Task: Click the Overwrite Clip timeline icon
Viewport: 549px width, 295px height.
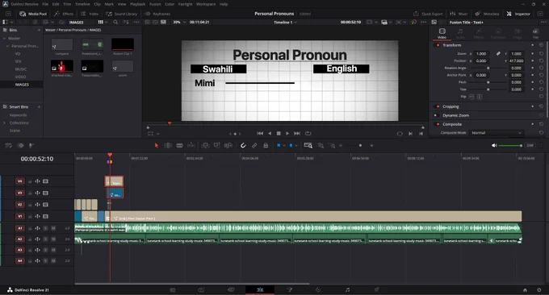Action: [x=216, y=145]
